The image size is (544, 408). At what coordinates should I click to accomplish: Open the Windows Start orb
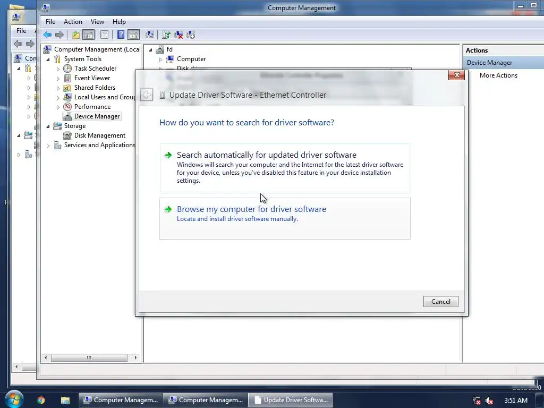14,399
